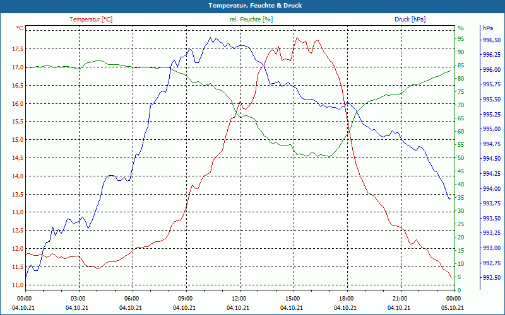The width and height of the screenshot is (505, 315).
Task: Click the green '95' humidity axis value
Action: click(461, 39)
